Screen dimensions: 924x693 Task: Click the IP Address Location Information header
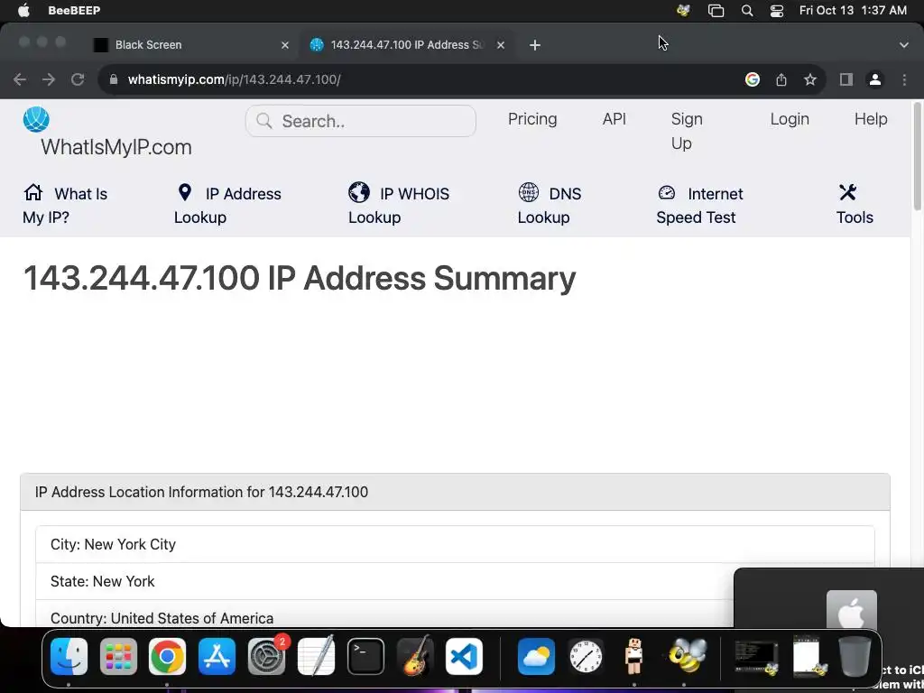click(x=455, y=492)
